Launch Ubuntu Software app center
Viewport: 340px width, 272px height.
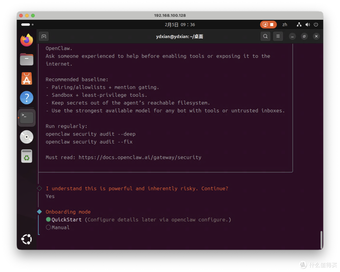(27, 78)
